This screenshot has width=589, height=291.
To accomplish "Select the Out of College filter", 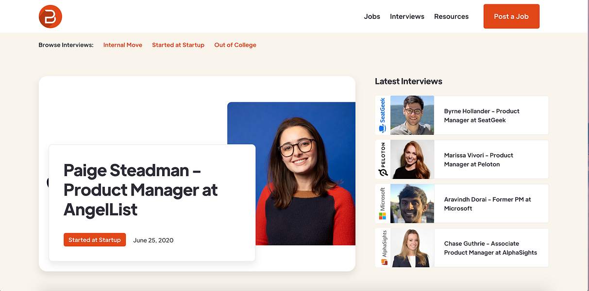I will (235, 45).
